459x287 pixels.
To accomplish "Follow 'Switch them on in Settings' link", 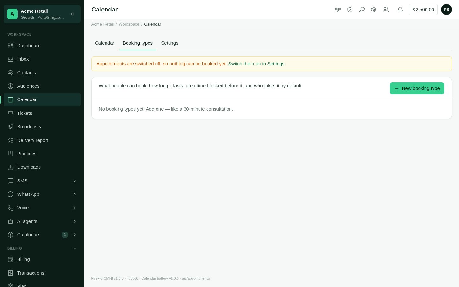I will click(256, 64).
